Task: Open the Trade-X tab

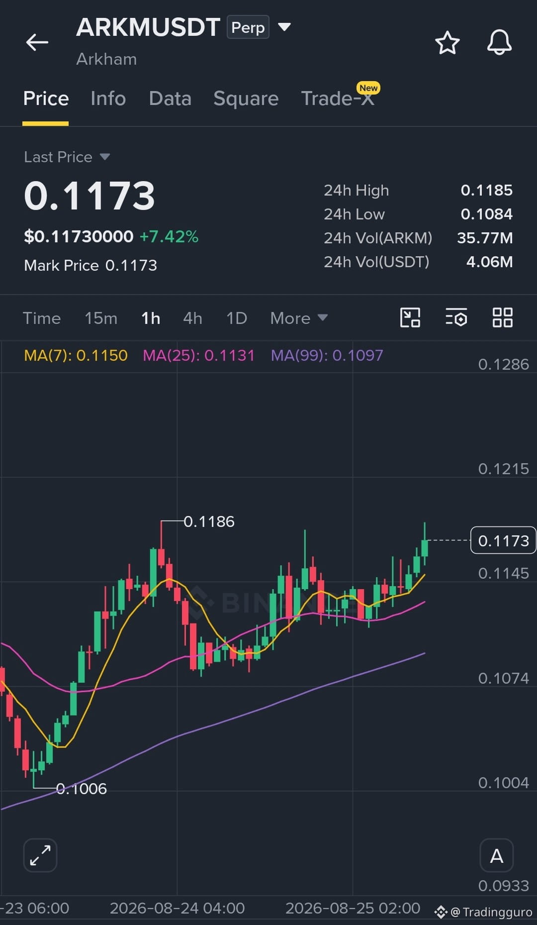Action: [x=338, y=99]
